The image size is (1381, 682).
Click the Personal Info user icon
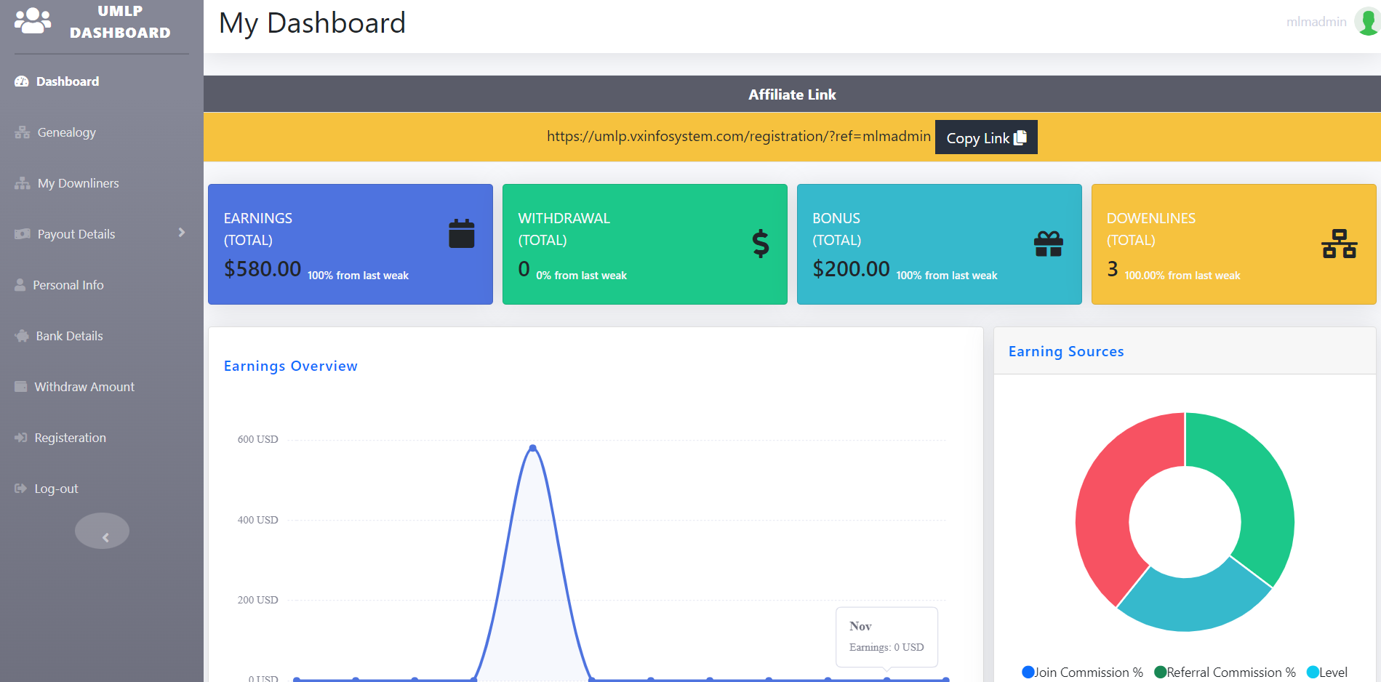pyautogui.click(x=20, y=285)
